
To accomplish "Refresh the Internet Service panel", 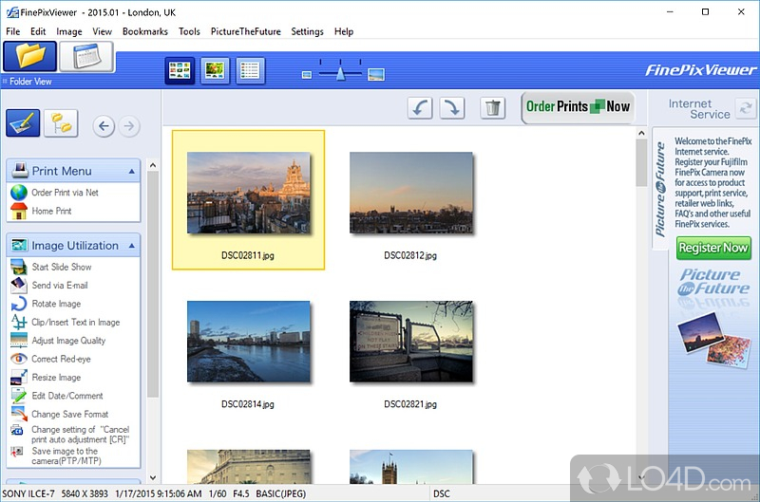I will [746, 107].
